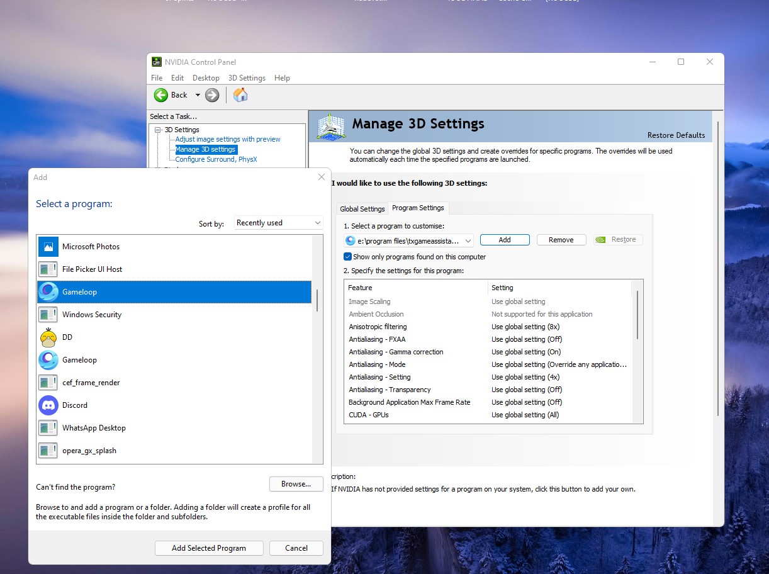Click the Restore button with NVIDIA logo
This screenshot has width=769, height=574.
tap(618, 240)
